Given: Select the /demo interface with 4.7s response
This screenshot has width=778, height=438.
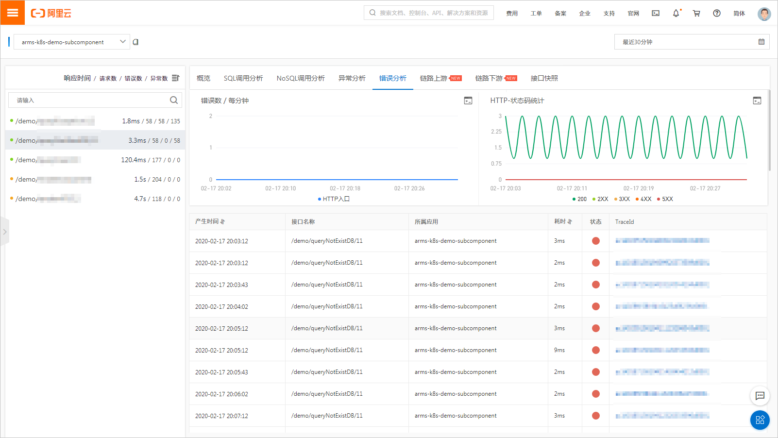Looking at the screenshot, I should [x=95, y=199].
